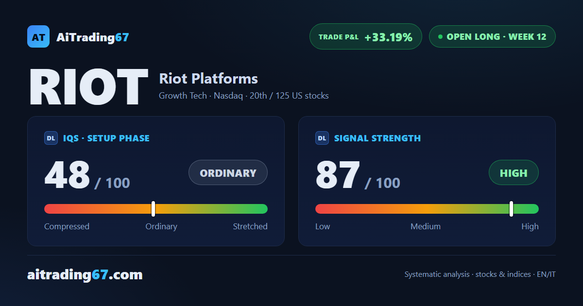Click the green status dot in Open Long pill
Image resolution: width=583 pixels, height=306 pixels.
point(440,36)
